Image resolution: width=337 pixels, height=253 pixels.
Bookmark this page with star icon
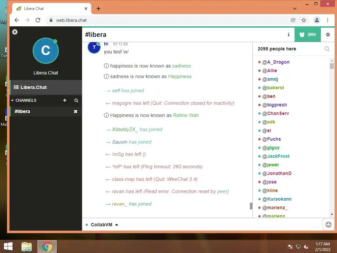(x=304, y=20)
